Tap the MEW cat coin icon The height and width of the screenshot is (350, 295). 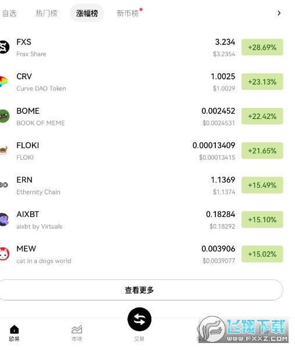point(5,254)
